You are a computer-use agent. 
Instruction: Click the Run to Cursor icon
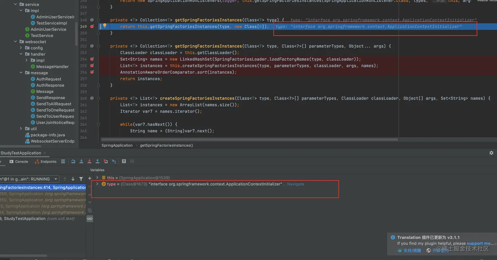[114, 161]
